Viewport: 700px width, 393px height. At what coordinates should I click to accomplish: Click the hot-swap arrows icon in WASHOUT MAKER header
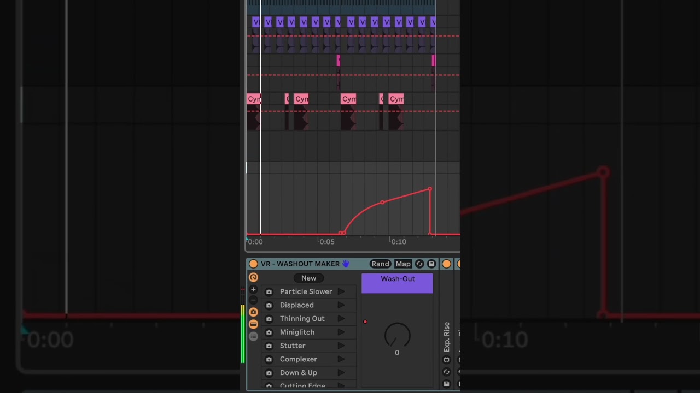[x=419, y=264]
